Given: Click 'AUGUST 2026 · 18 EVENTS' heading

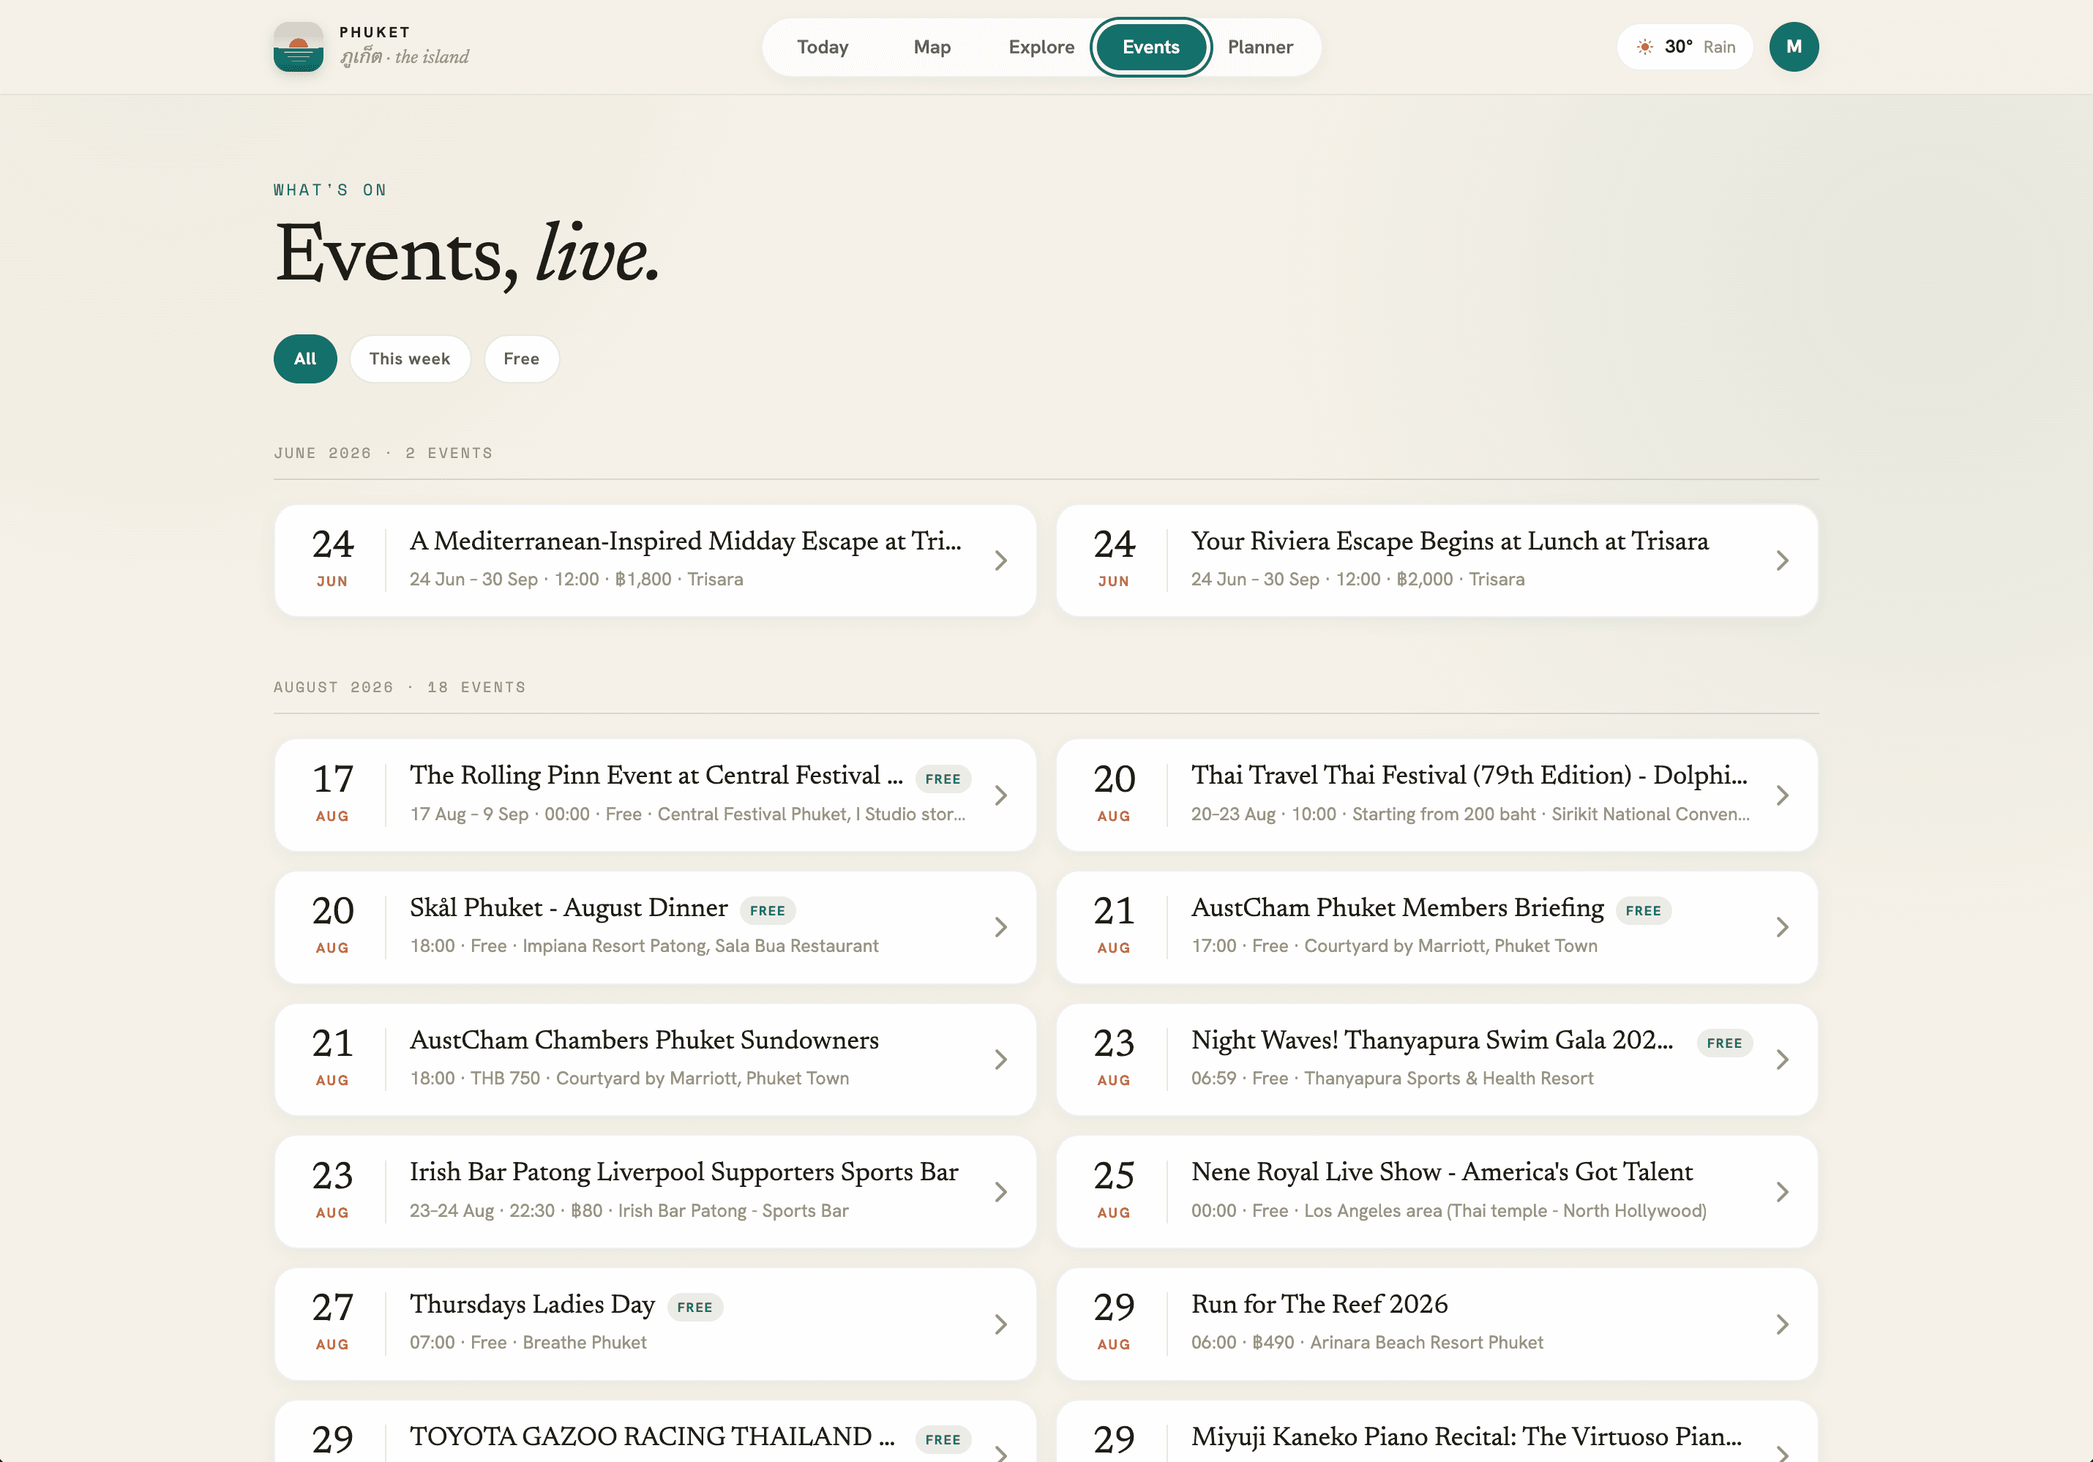Looking at the screenshot, I should pyautogui.click(x=400, y=687).
